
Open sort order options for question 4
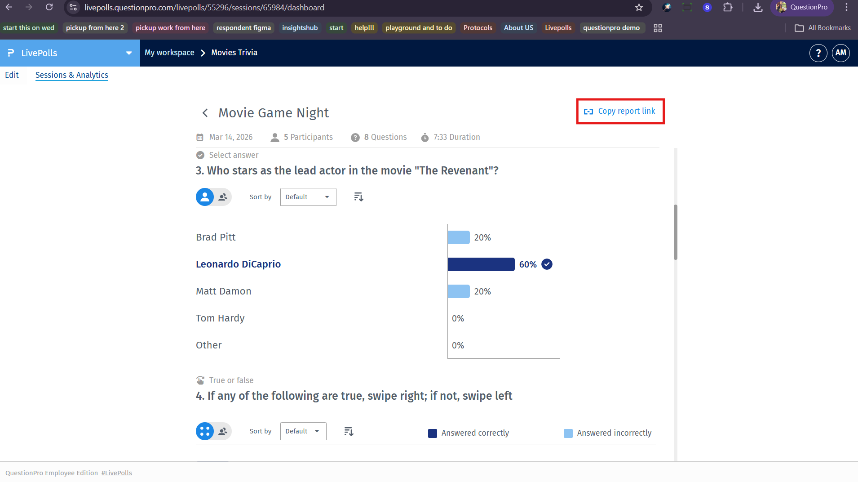click(348, 431)
